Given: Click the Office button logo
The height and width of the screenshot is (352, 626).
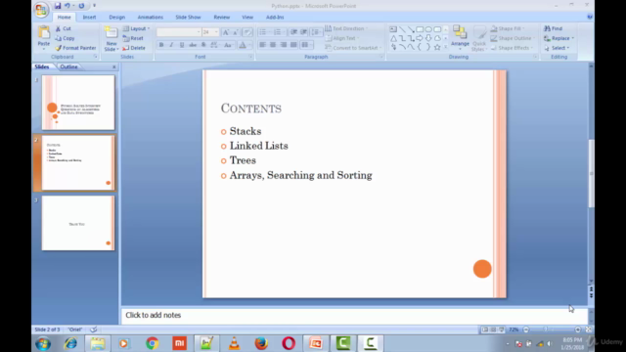Looking at the screenshot, I should (x=41, y=10).
